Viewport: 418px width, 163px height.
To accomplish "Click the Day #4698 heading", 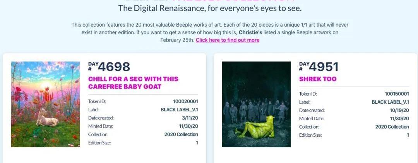I will coord(109,67).
